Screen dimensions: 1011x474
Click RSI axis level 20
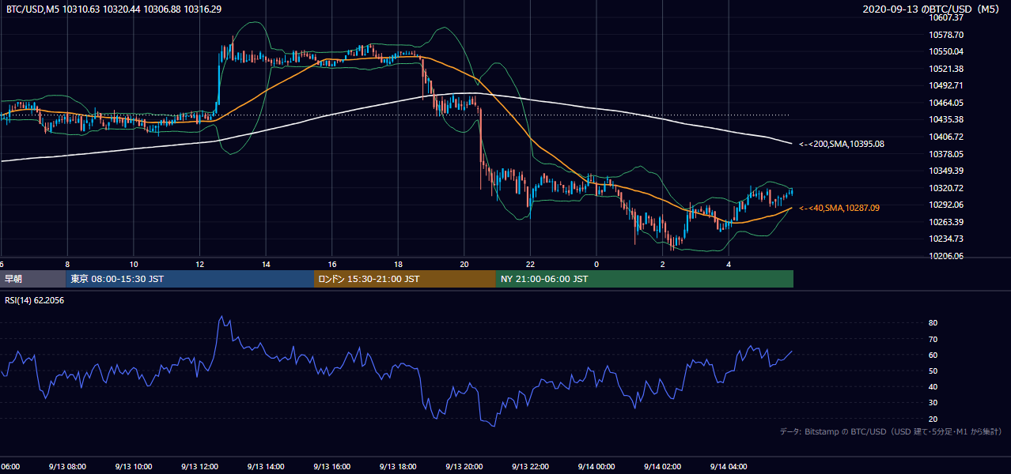(933, 419)
